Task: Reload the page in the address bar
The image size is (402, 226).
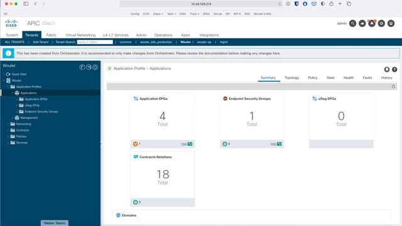Action: point(280,4)
